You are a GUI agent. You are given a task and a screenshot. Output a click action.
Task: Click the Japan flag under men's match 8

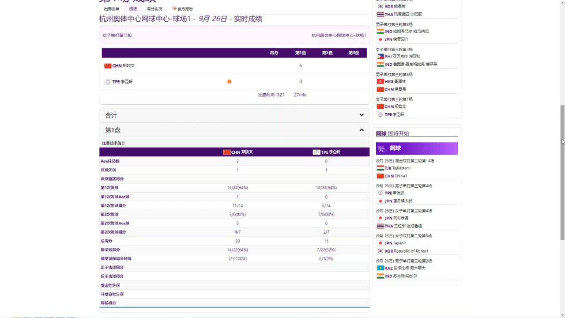coord(380,39)
